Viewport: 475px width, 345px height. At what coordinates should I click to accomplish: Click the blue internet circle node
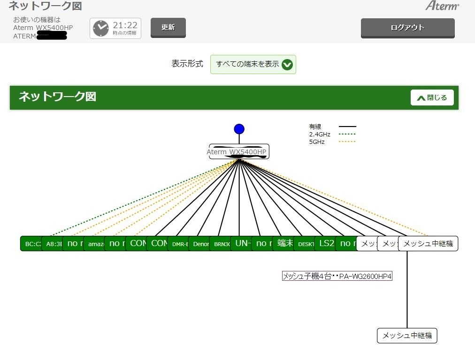point(239,129)
